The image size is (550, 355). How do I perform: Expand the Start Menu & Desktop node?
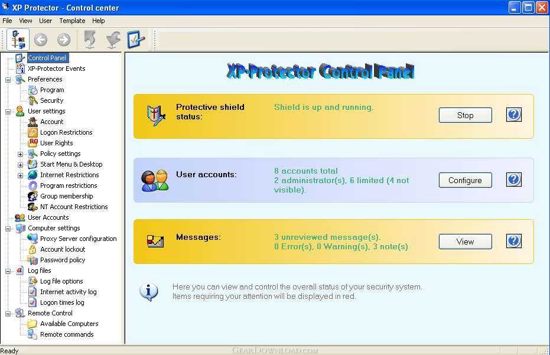point(20,165)
